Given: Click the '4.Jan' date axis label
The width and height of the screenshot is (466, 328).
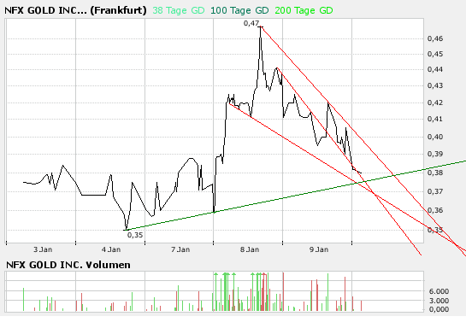Looking at the screenshot, I should pos(111,249).
